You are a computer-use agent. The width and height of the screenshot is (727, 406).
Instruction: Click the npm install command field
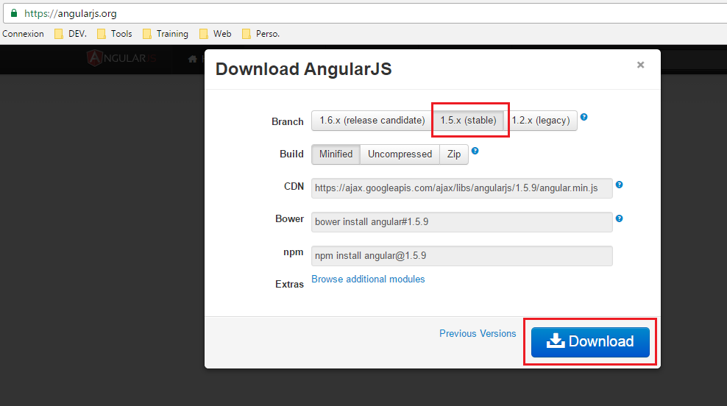coord(462,256)
